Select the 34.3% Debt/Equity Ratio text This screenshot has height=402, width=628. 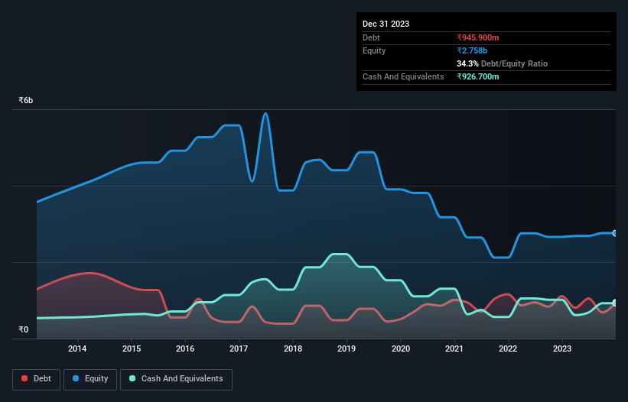[502, 63]
